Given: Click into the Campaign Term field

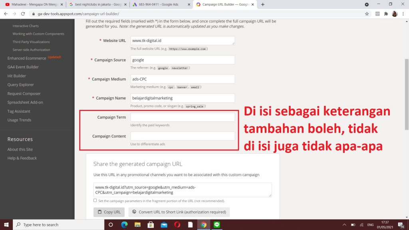Looking at the screenshot, I should [183, 117].
